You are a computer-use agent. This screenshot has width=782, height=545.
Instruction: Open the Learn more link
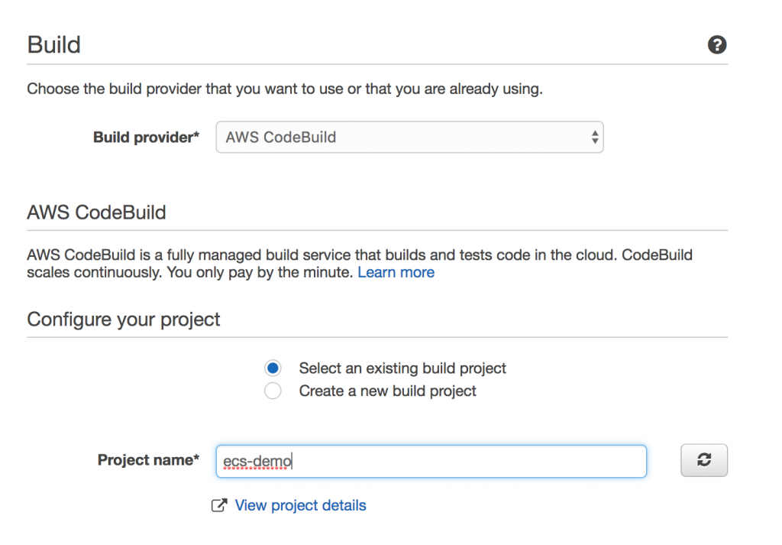coord(396,272)
